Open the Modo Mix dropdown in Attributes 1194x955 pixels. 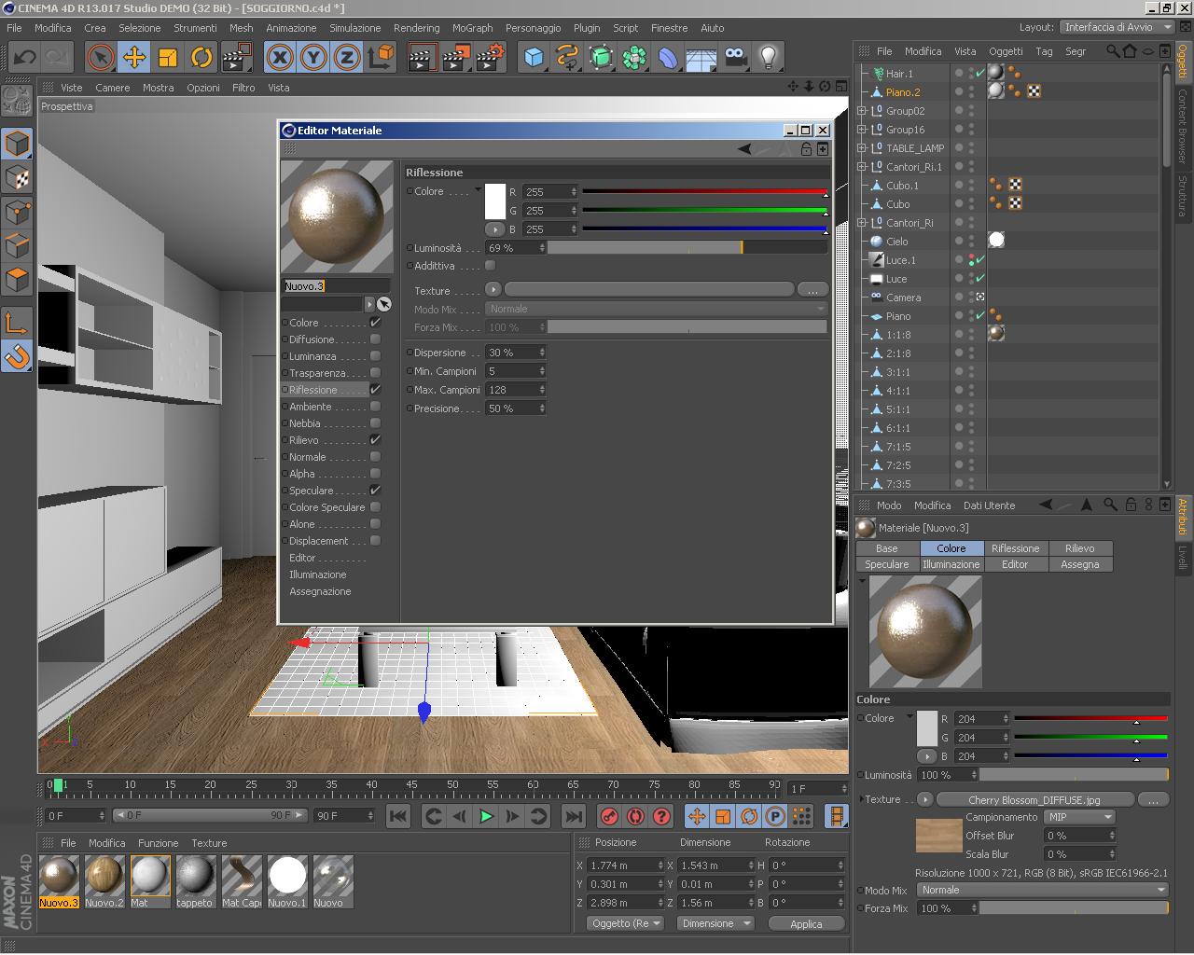pyautogui.click(x=1041, y=890)
